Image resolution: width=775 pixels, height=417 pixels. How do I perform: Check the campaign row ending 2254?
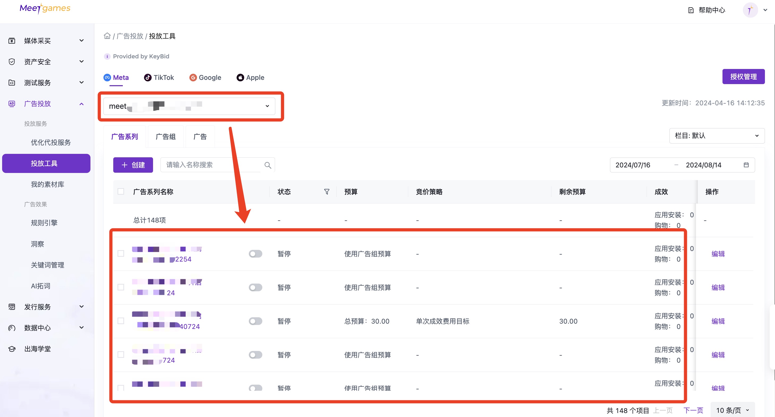tap(121, 254)
